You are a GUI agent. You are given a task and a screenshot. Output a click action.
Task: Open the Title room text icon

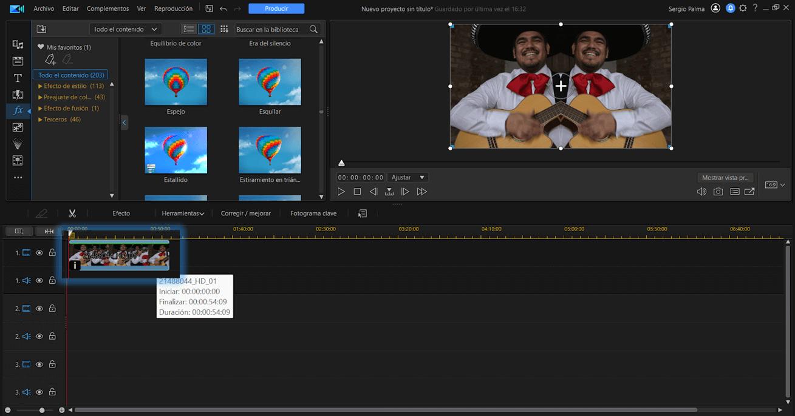coord(18,78)
